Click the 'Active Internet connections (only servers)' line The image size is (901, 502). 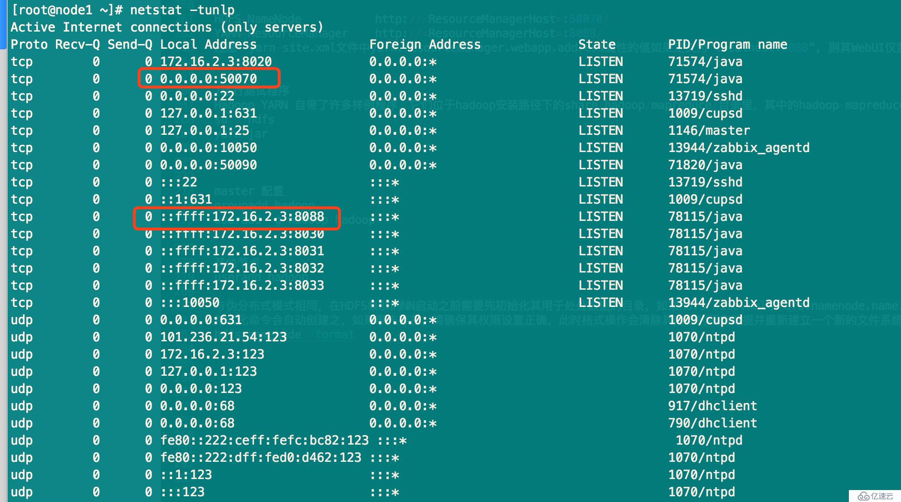(167, 27)
